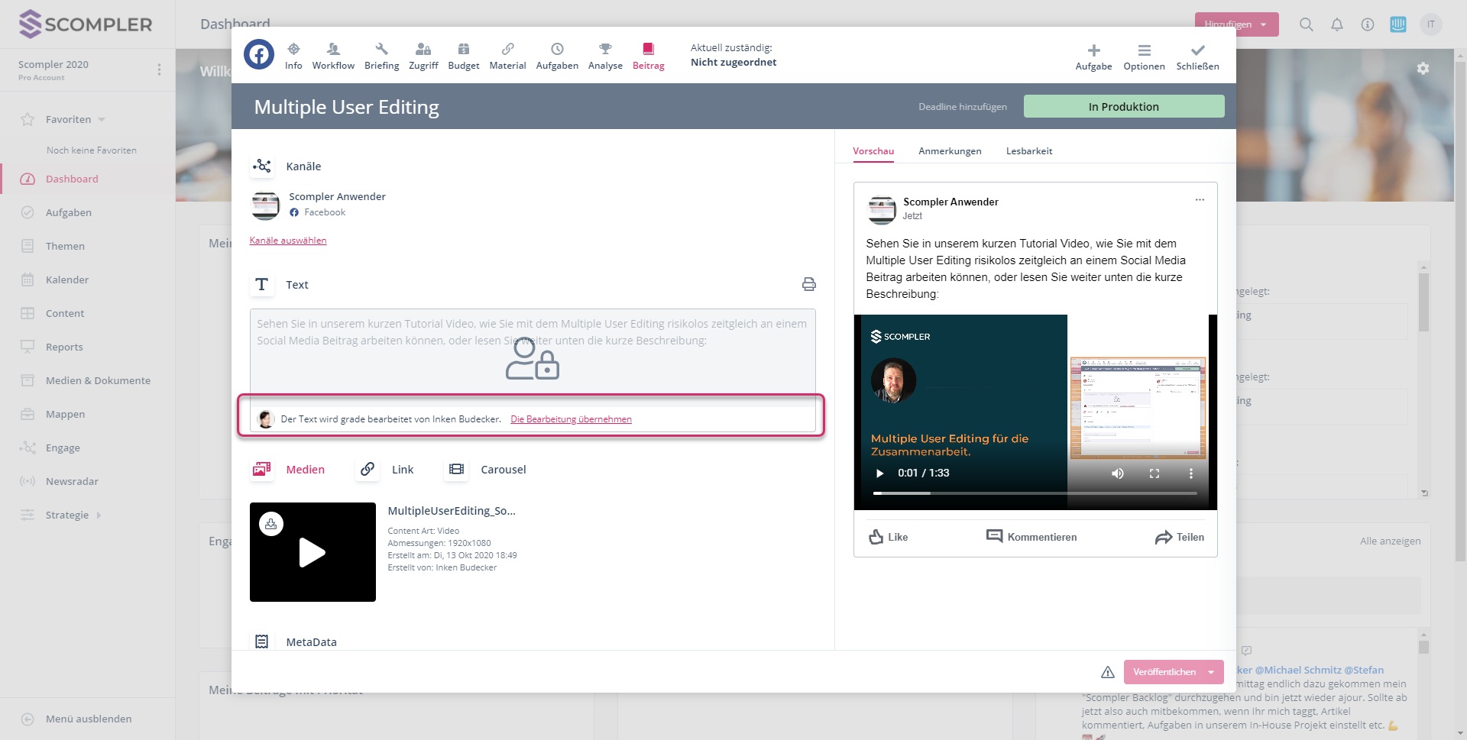1467x740 pixels.
Task: Open the Analyse trophy icon
Action: point(605,50)
